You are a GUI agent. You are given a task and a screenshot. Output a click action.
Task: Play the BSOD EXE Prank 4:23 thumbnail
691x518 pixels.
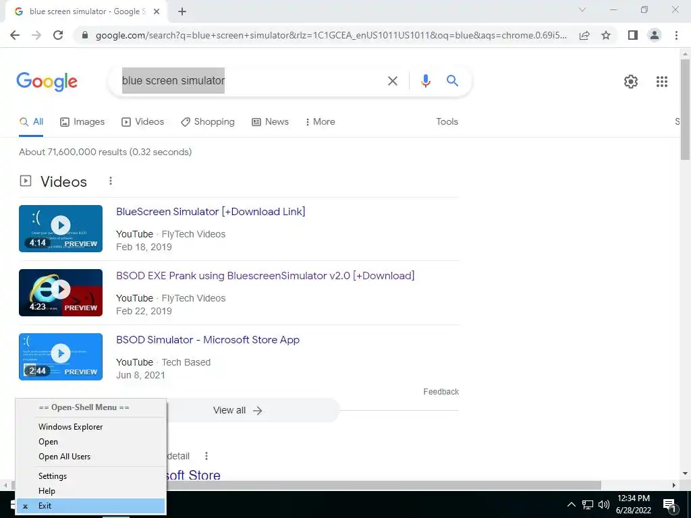coord(61,293)
